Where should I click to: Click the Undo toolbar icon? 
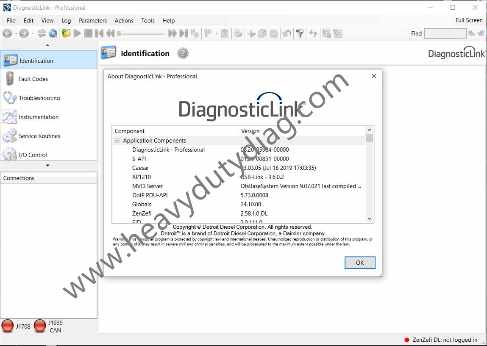[287, 33]
